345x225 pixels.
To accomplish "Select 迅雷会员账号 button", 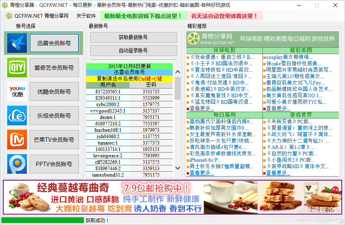I will point(54,43).
